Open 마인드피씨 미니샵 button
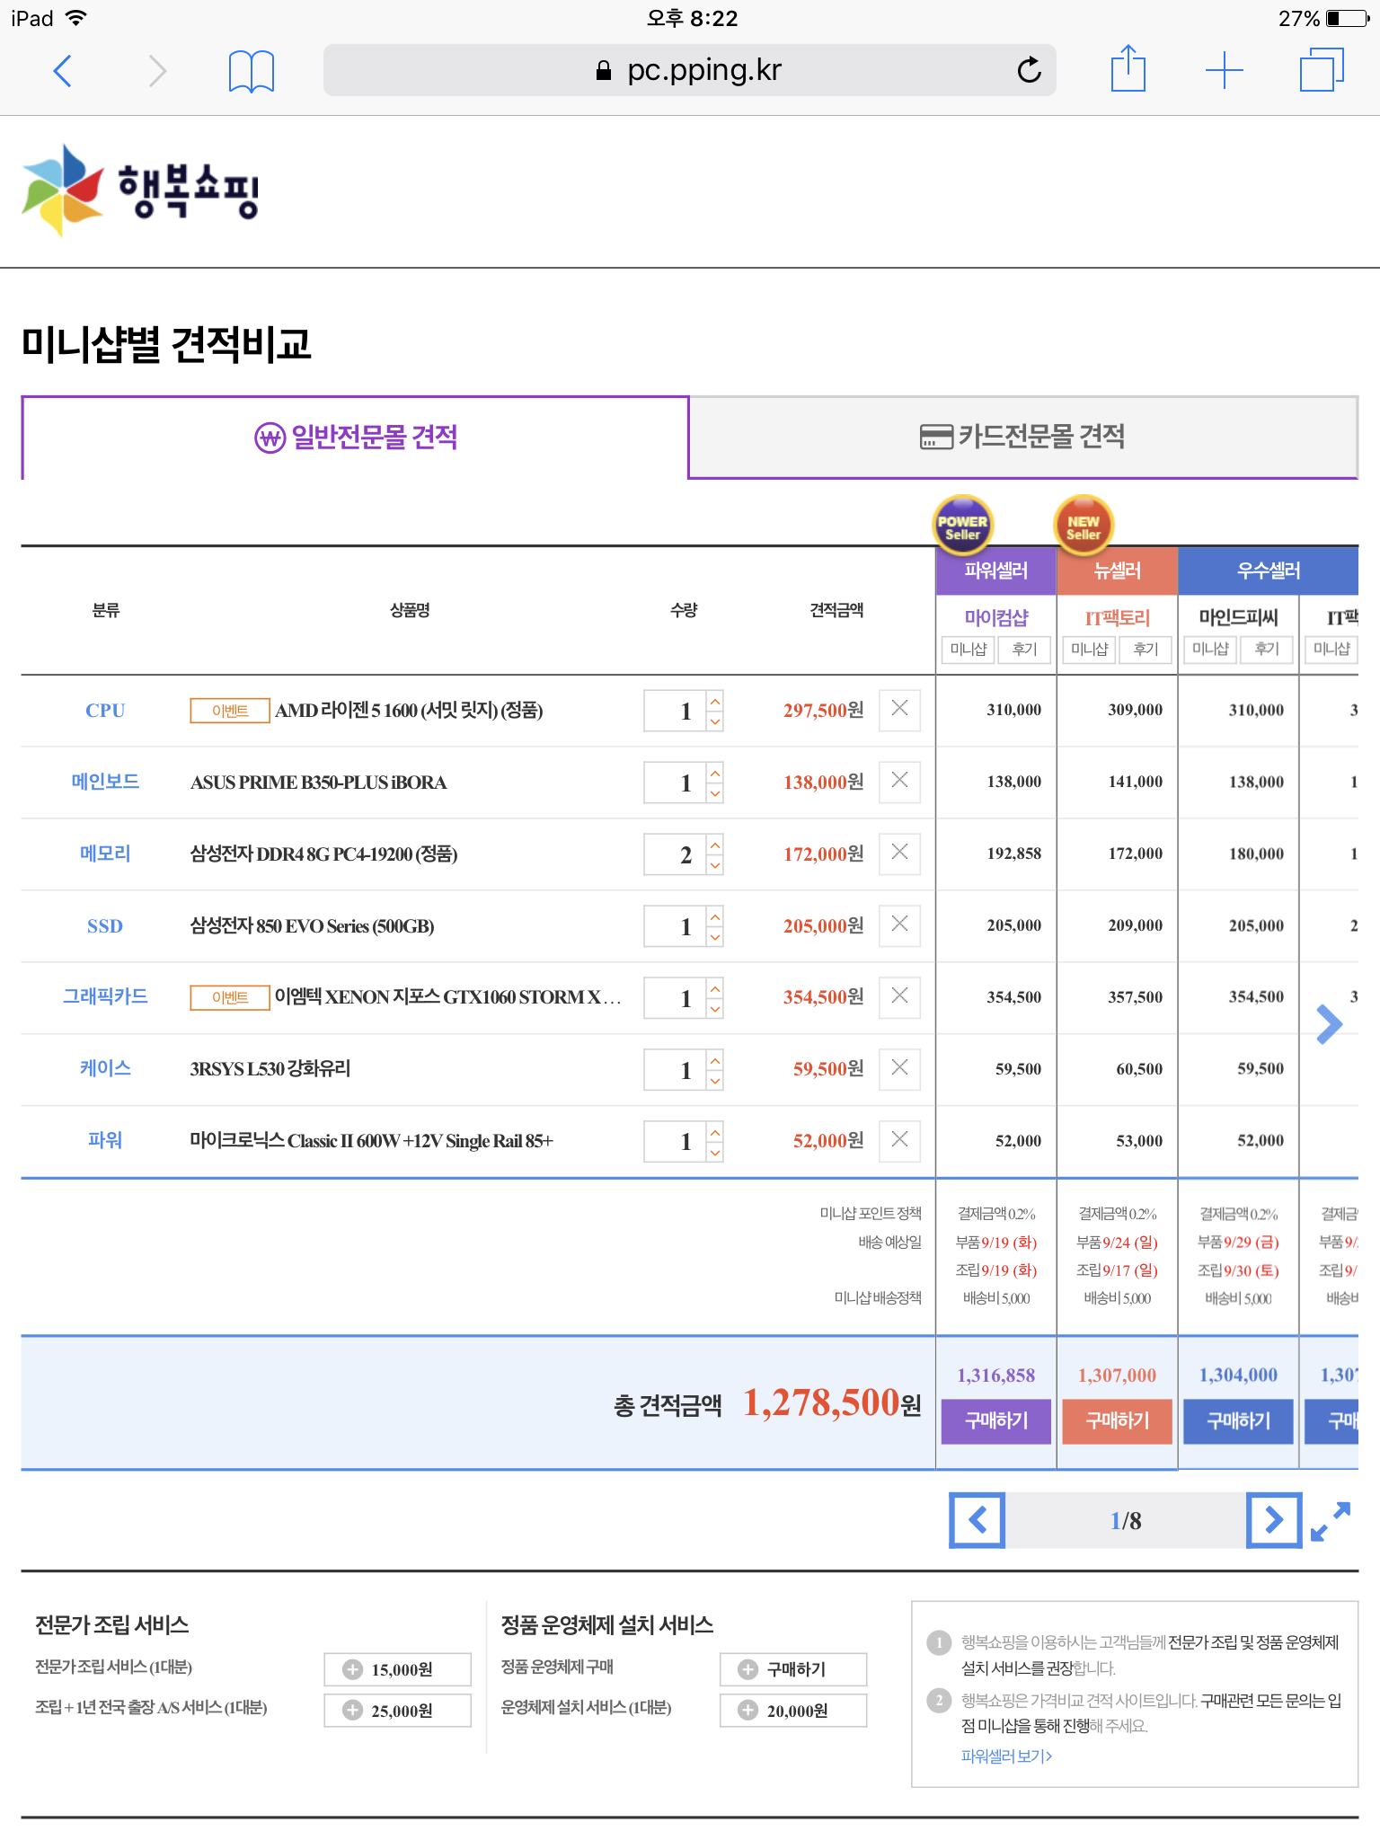Screen dimensions: 1380x1840 pyautogui.click(x=1210, y=649)
